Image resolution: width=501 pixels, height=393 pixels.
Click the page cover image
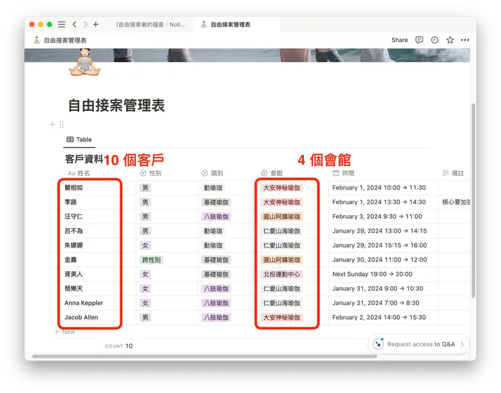tap(247, 55)
